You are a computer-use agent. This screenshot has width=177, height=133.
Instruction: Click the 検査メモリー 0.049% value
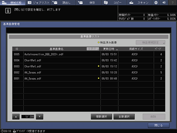tap(171, 15)
